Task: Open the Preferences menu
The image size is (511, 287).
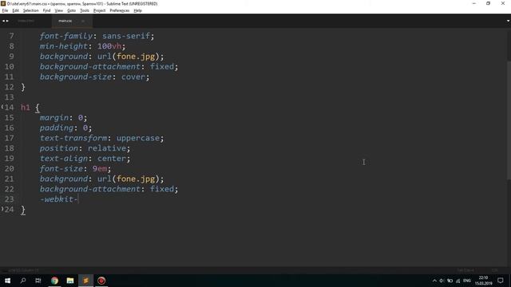Action: 119,10
